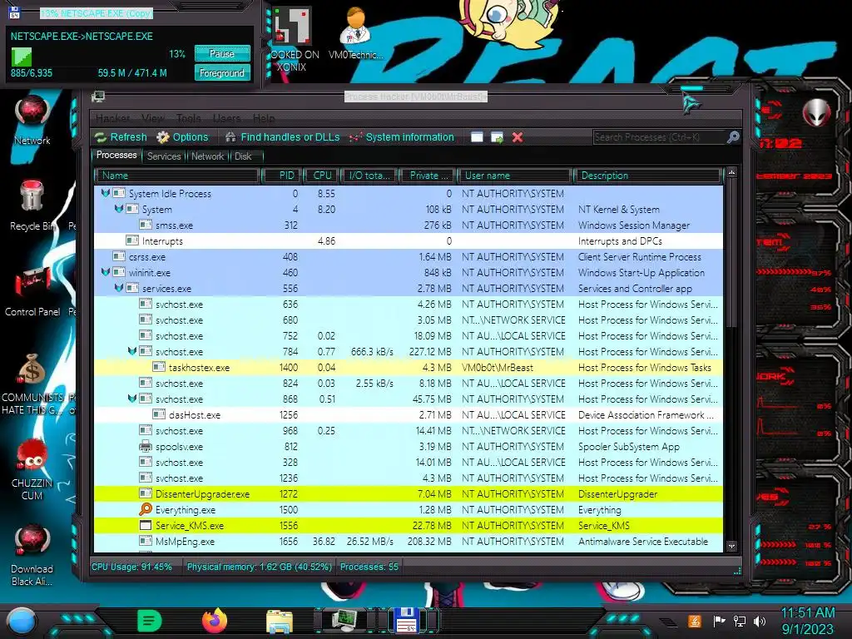The image size is (852, 639).
Task: Click the find window and thread icon
Action: point(498,137)
